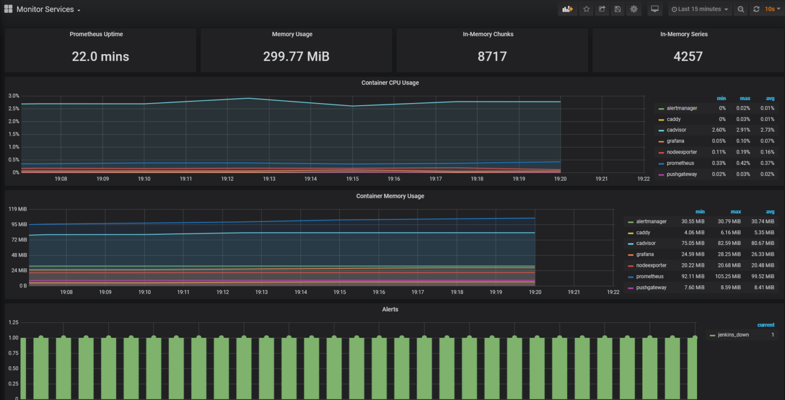Click the Add panel icon
The width and height of the screenshot is (785, 400).
tap(567, 9)
